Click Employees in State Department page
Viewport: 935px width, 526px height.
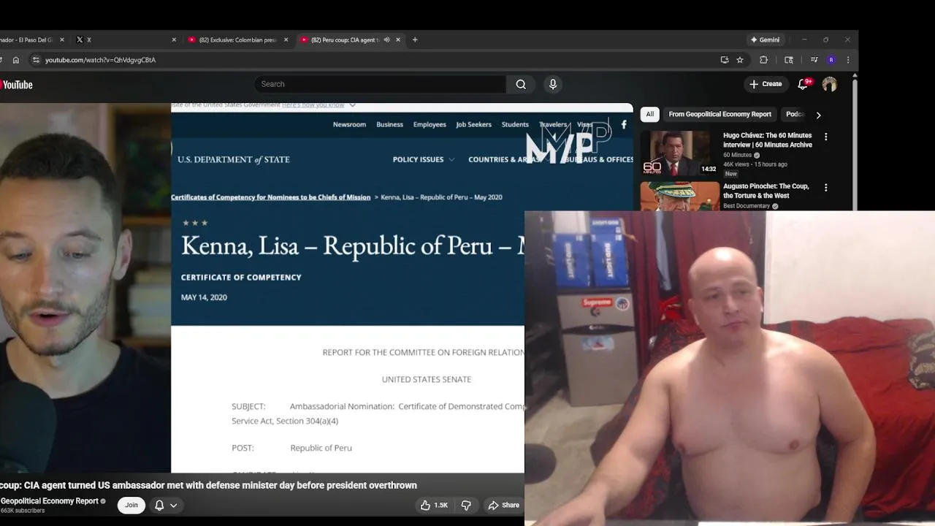coord(430,124)
